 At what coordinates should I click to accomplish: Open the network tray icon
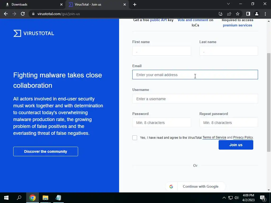231,198
